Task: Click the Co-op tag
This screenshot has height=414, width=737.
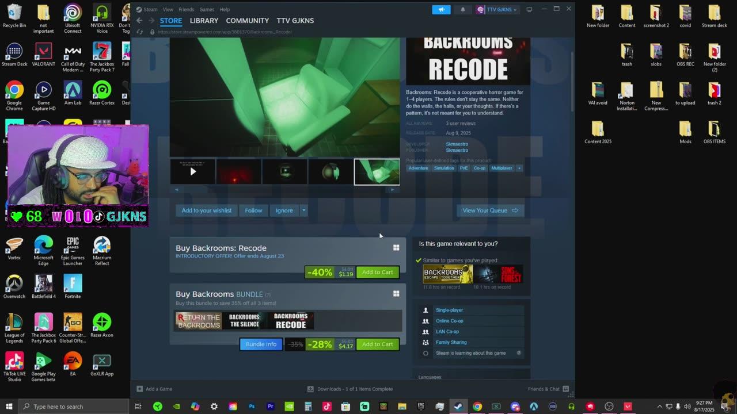Action: pos(480,168)
